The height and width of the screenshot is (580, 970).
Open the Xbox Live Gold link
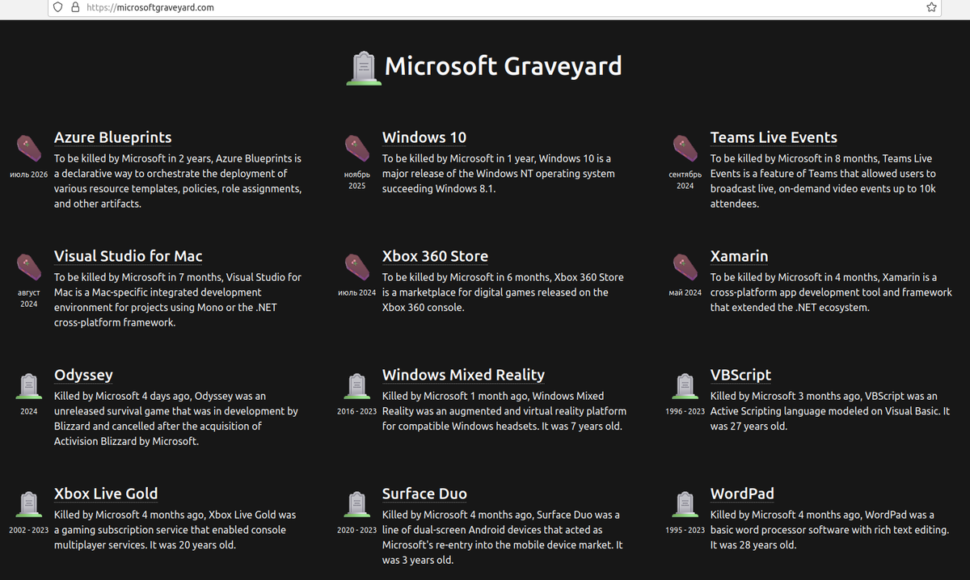tap(106, 494)
